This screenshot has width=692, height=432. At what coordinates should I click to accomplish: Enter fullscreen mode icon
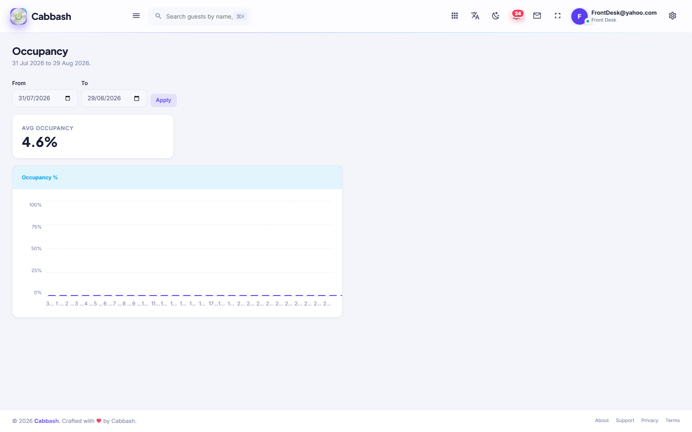point(557,16)
